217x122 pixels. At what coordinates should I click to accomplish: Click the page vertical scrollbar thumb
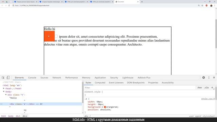[x=216, y=34]
